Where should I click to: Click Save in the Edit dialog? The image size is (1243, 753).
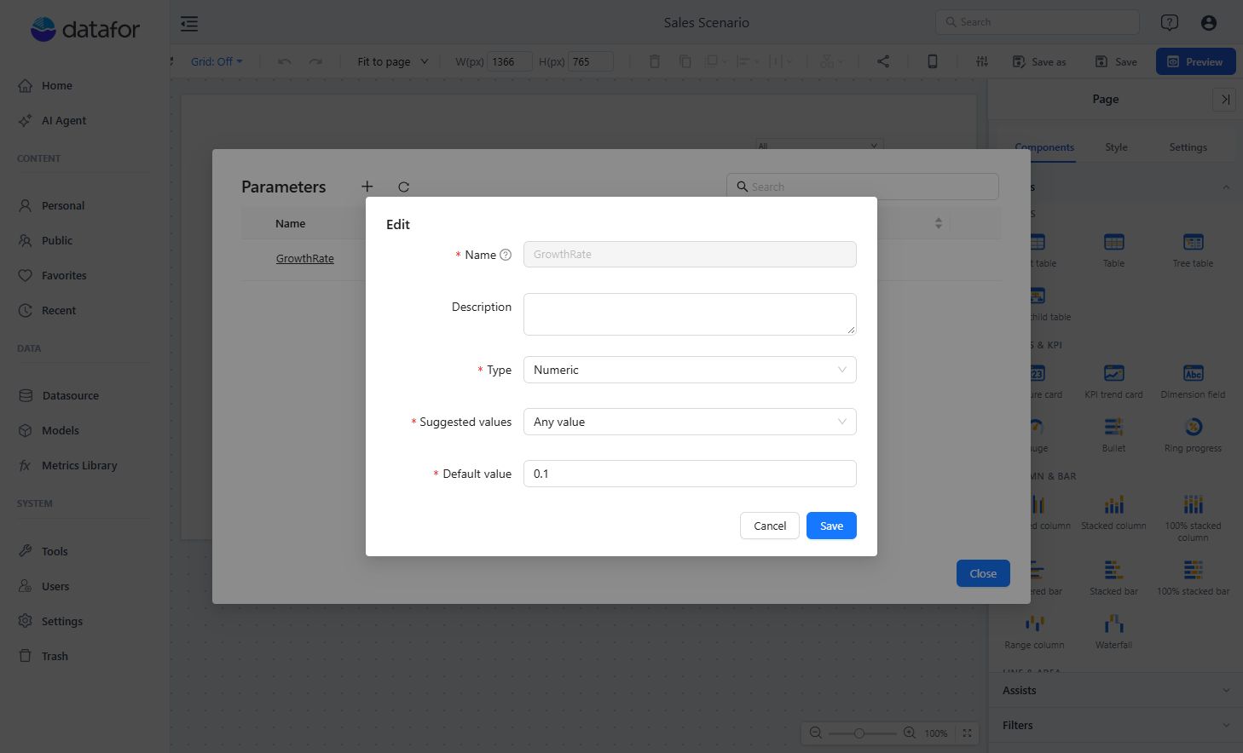(x=831, y=526)
